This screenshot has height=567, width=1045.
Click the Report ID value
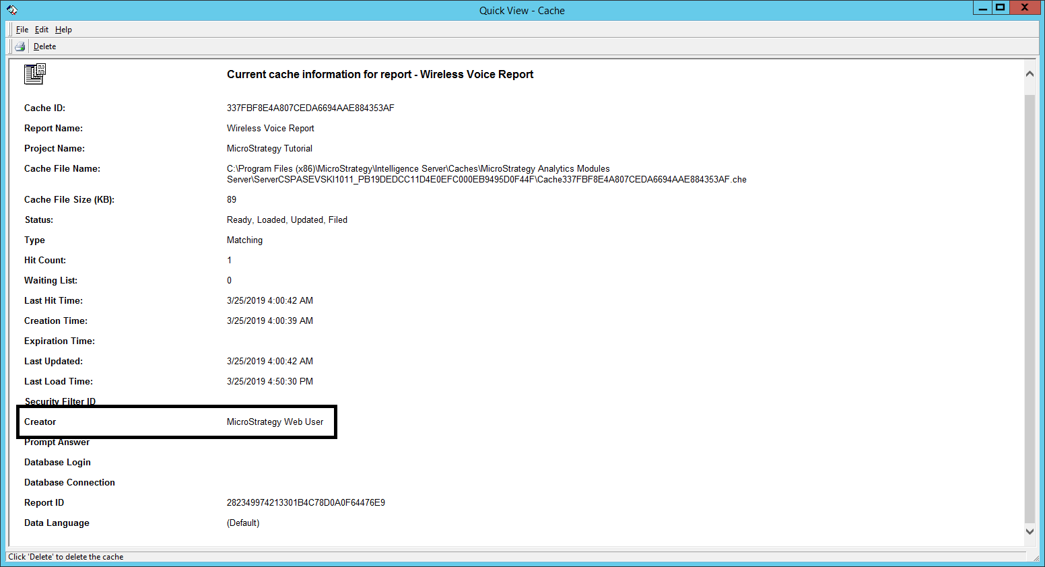click(306, 503)
